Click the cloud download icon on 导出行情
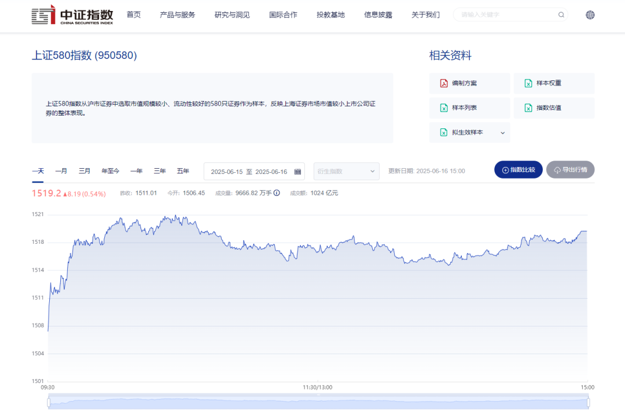The image size is (625, 416). coord(557,170)
